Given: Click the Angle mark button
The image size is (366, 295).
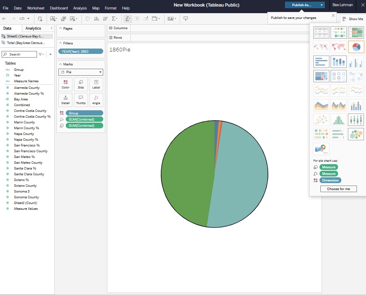Looking at the screenshot, I should pos(96,100).
